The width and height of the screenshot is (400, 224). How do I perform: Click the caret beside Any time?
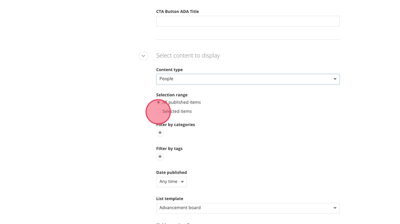point(182,182)
